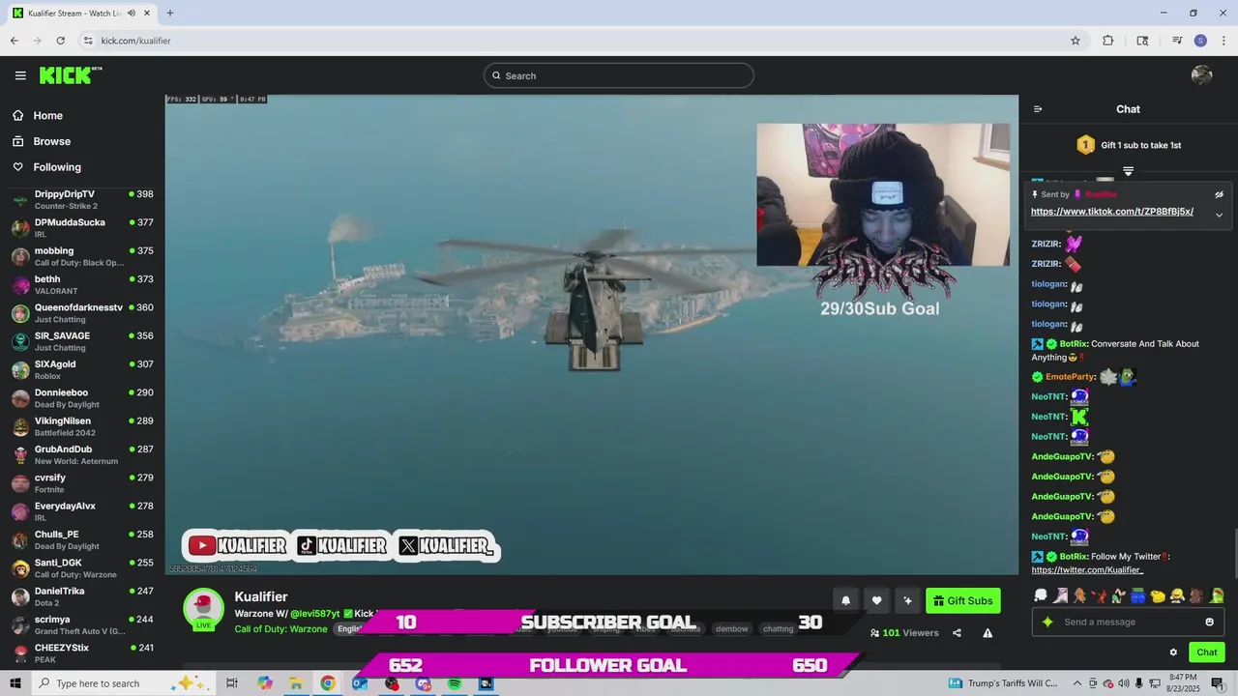Screen dimensions: 1238x696
Task: Open Windows Start menu
Action: click(15, 683)
